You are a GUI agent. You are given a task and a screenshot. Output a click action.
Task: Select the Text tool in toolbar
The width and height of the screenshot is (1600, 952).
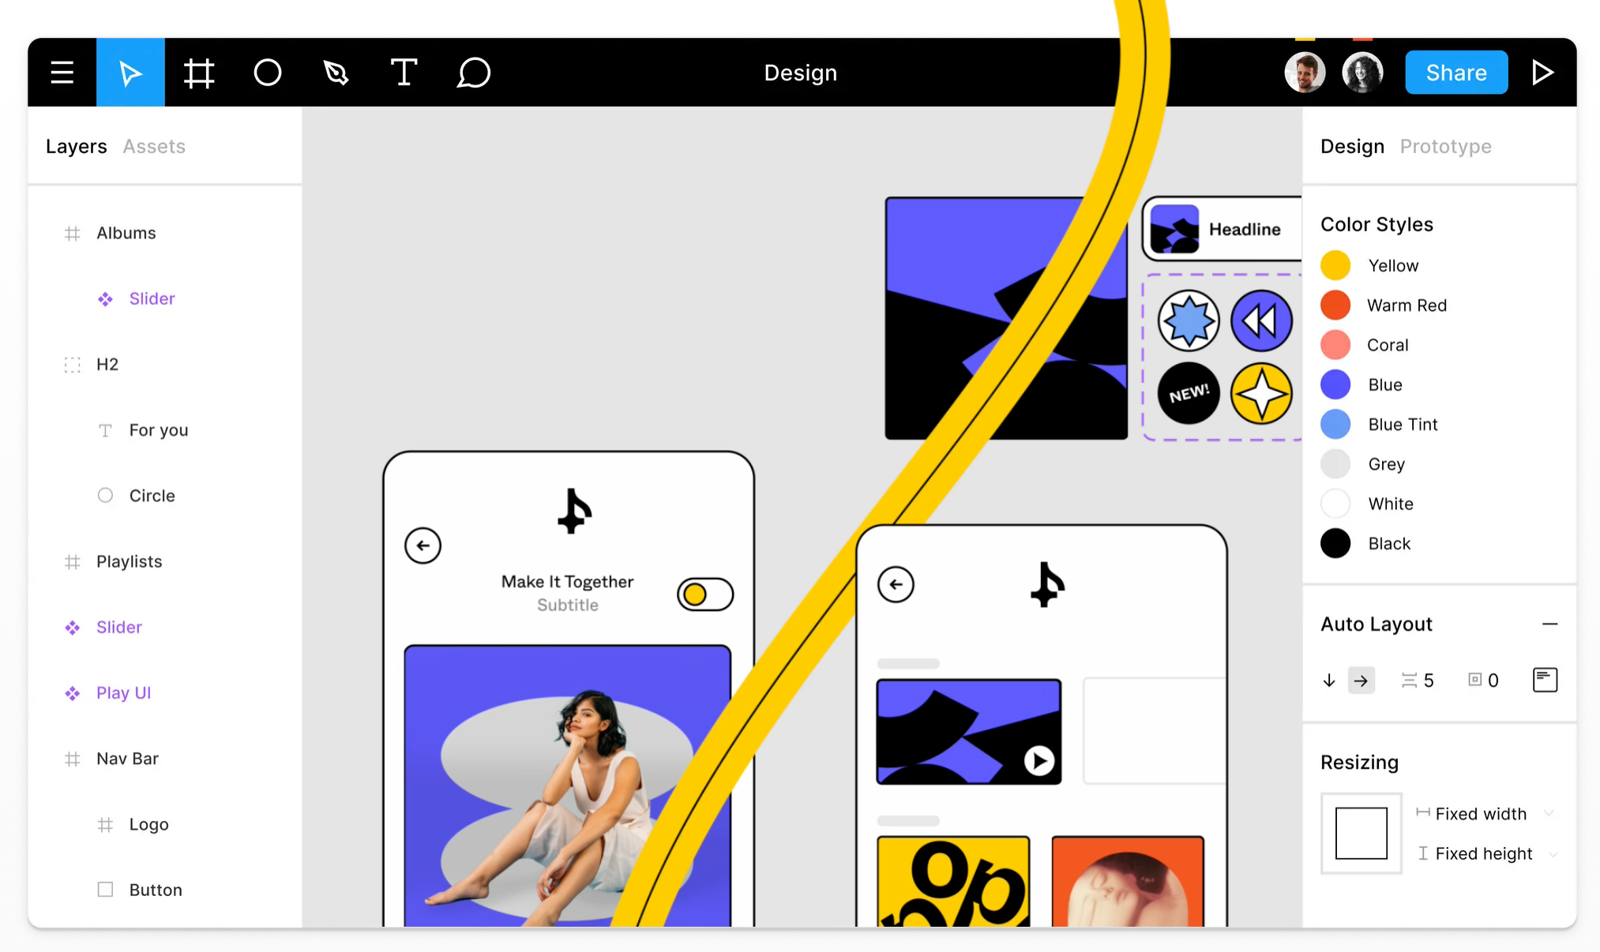coord(405,73)
